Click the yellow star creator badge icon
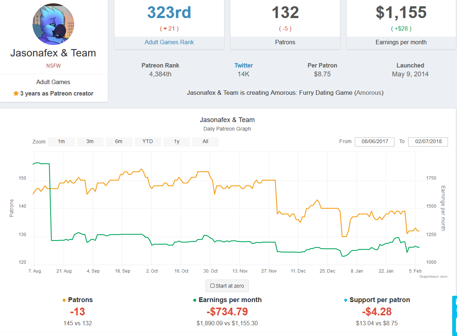This screenshot has height=336, width=457. [x=16, y=93]
